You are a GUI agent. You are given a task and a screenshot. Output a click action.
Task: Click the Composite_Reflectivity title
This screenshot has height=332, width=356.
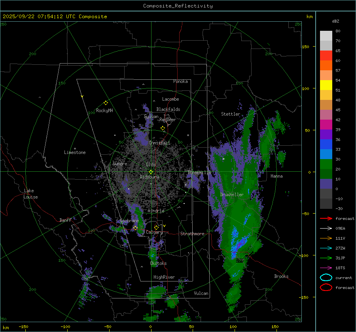(178, 6)
